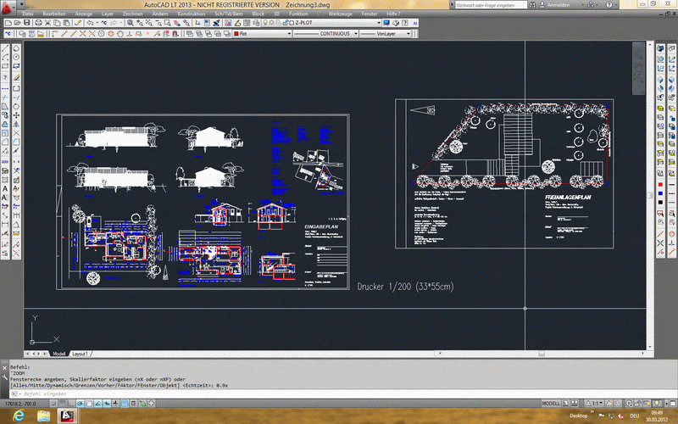The image size is (678, 424).
Task: Create a new drawing with the New icon
Action: pyautogui.click(x=8, y=23)
